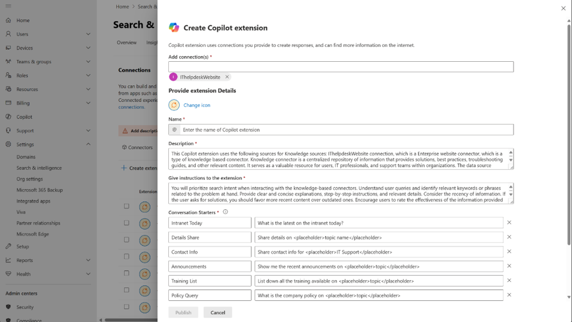Expand the Billing menu chevron
The height and width of the screenshot is (322, 572).
click(88, 103)
